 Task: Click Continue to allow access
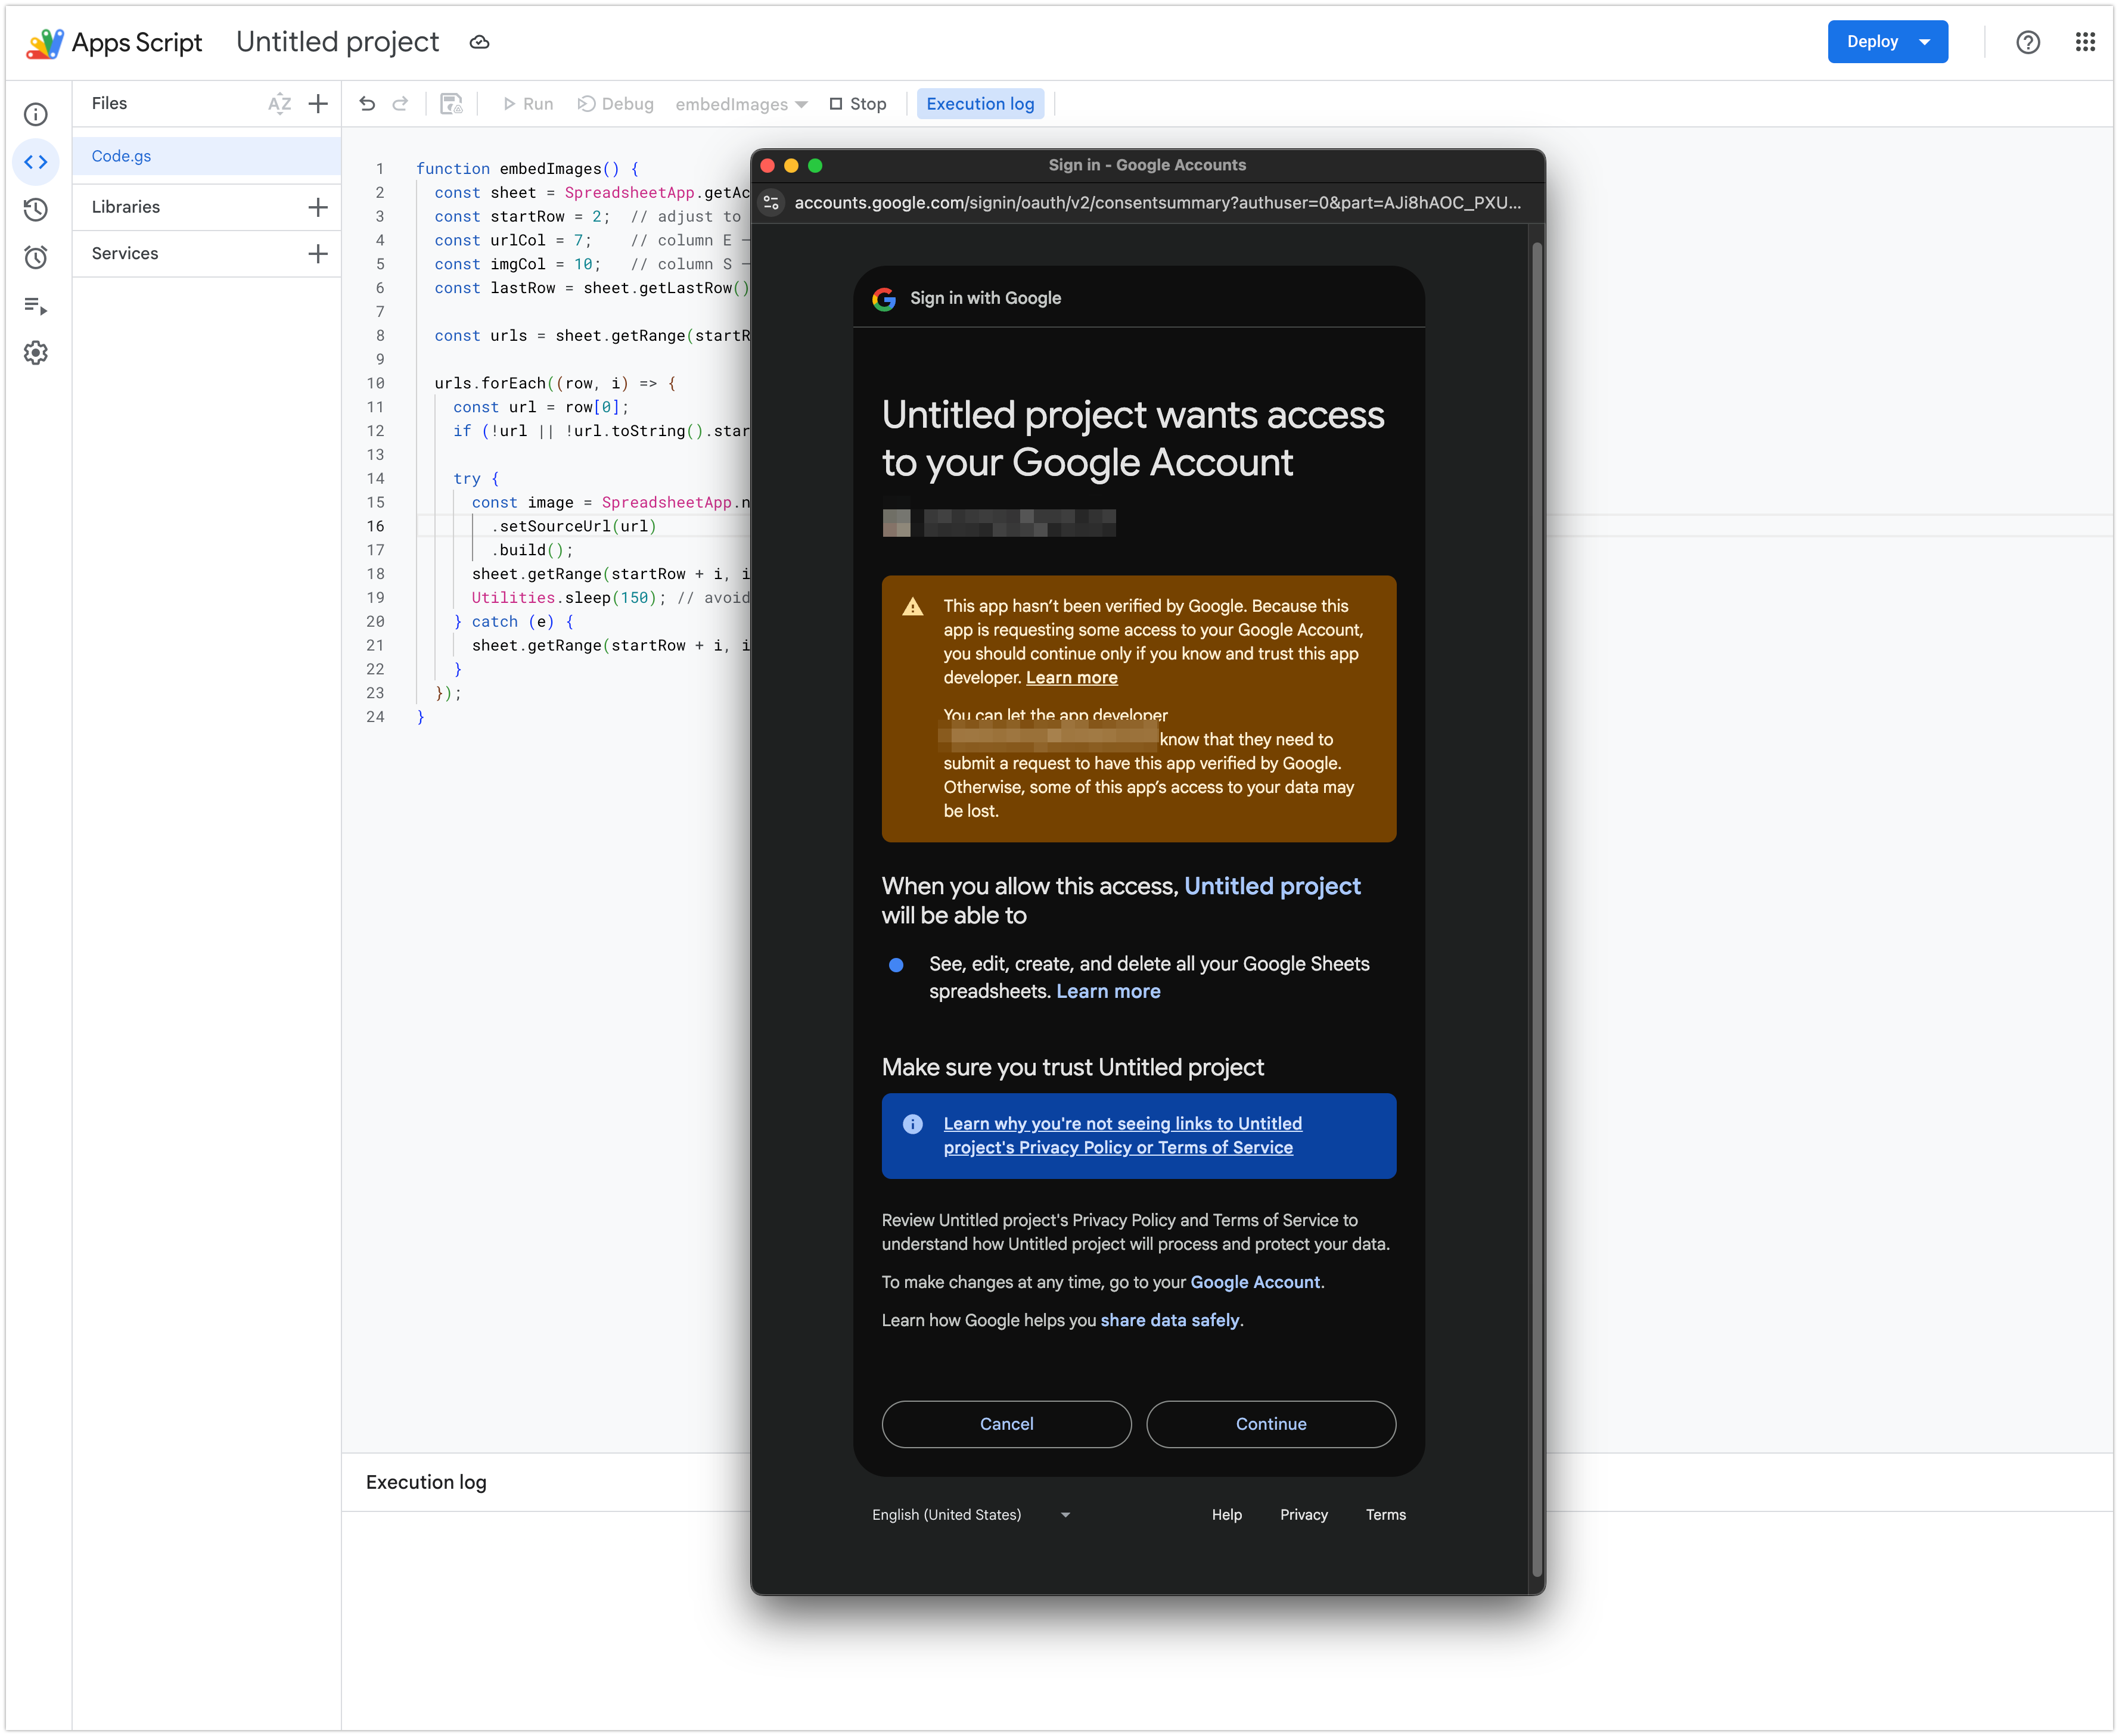point(1271,1424)
